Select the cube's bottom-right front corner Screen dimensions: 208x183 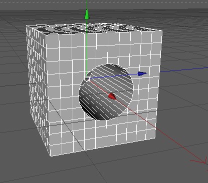155,138
